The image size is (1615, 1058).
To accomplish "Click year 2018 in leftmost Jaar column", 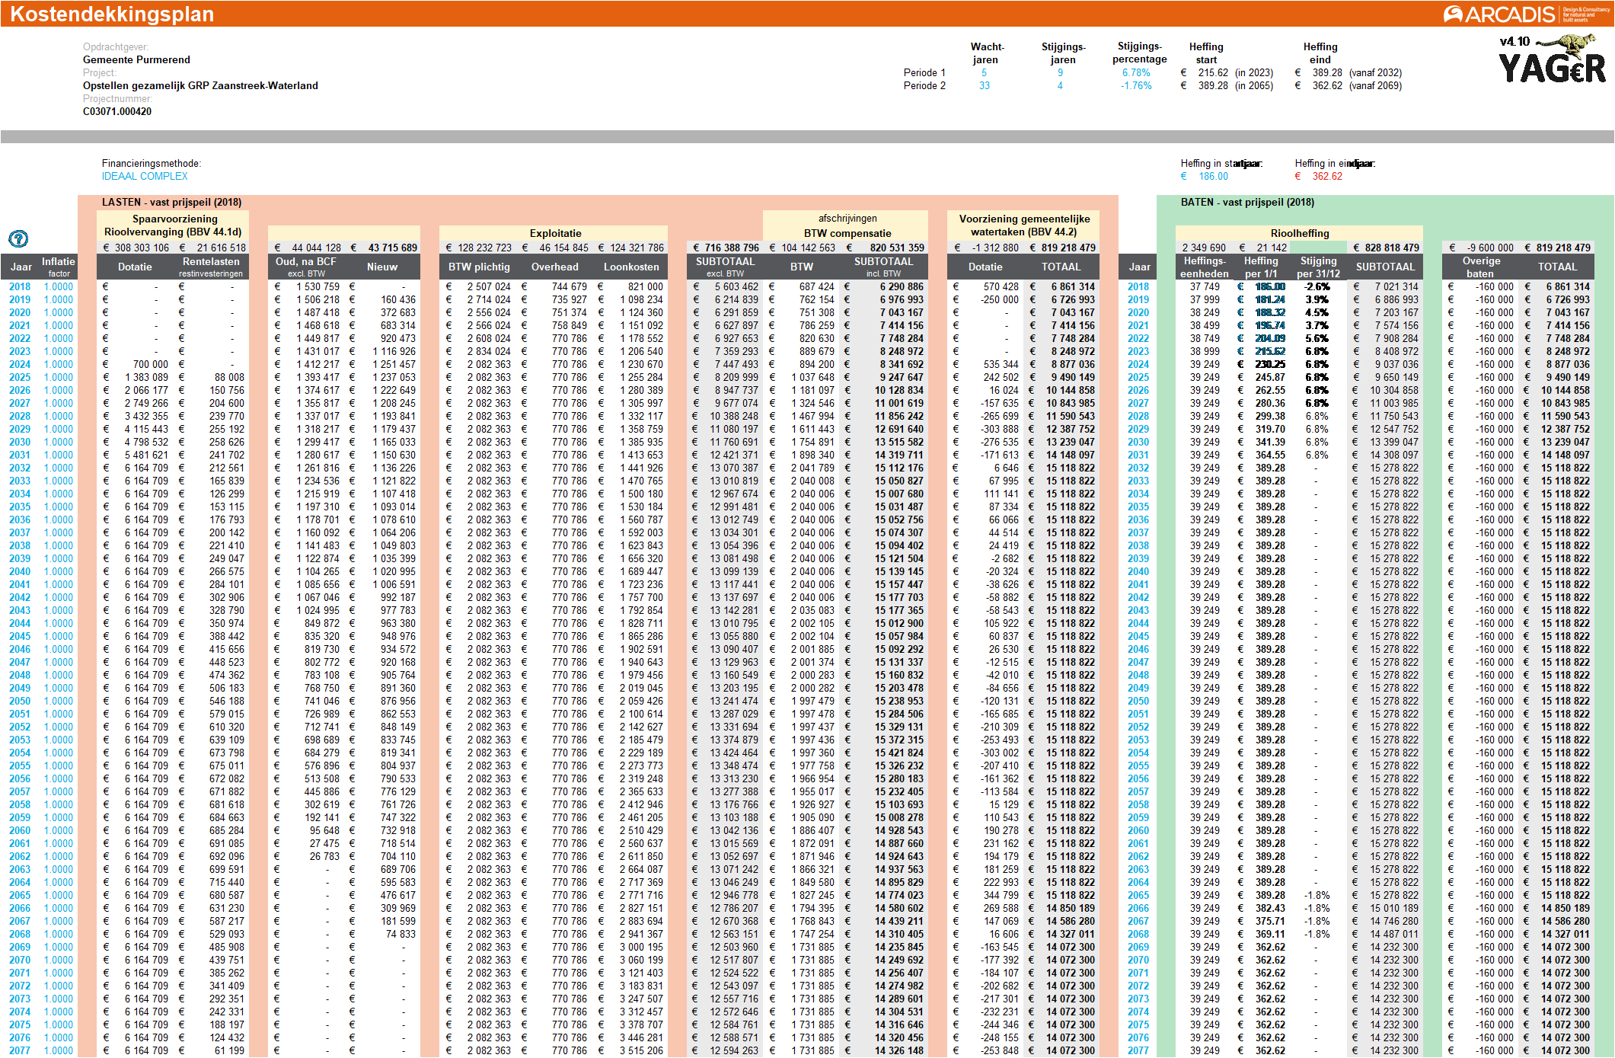I will (x=20, y=286).
